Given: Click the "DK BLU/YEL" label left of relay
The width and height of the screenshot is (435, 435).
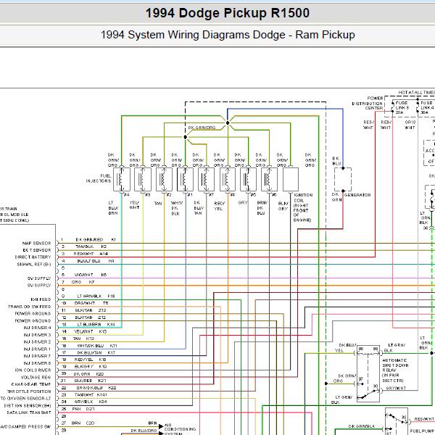Looking at the screenshot, I should click(x=347, y=347).
